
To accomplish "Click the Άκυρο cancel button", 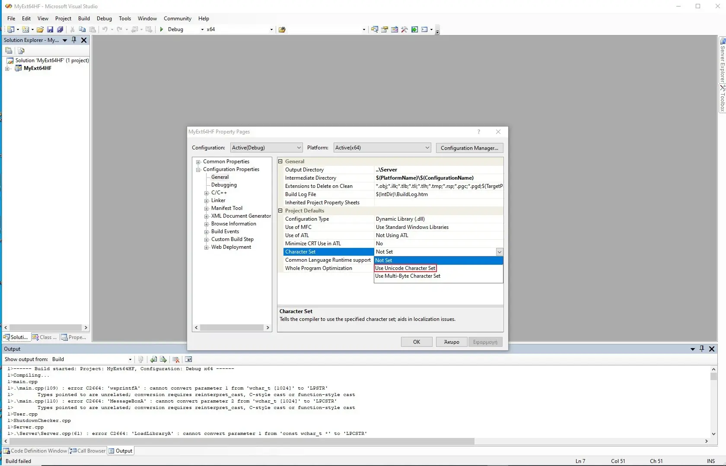I will [x=452, y=342].
